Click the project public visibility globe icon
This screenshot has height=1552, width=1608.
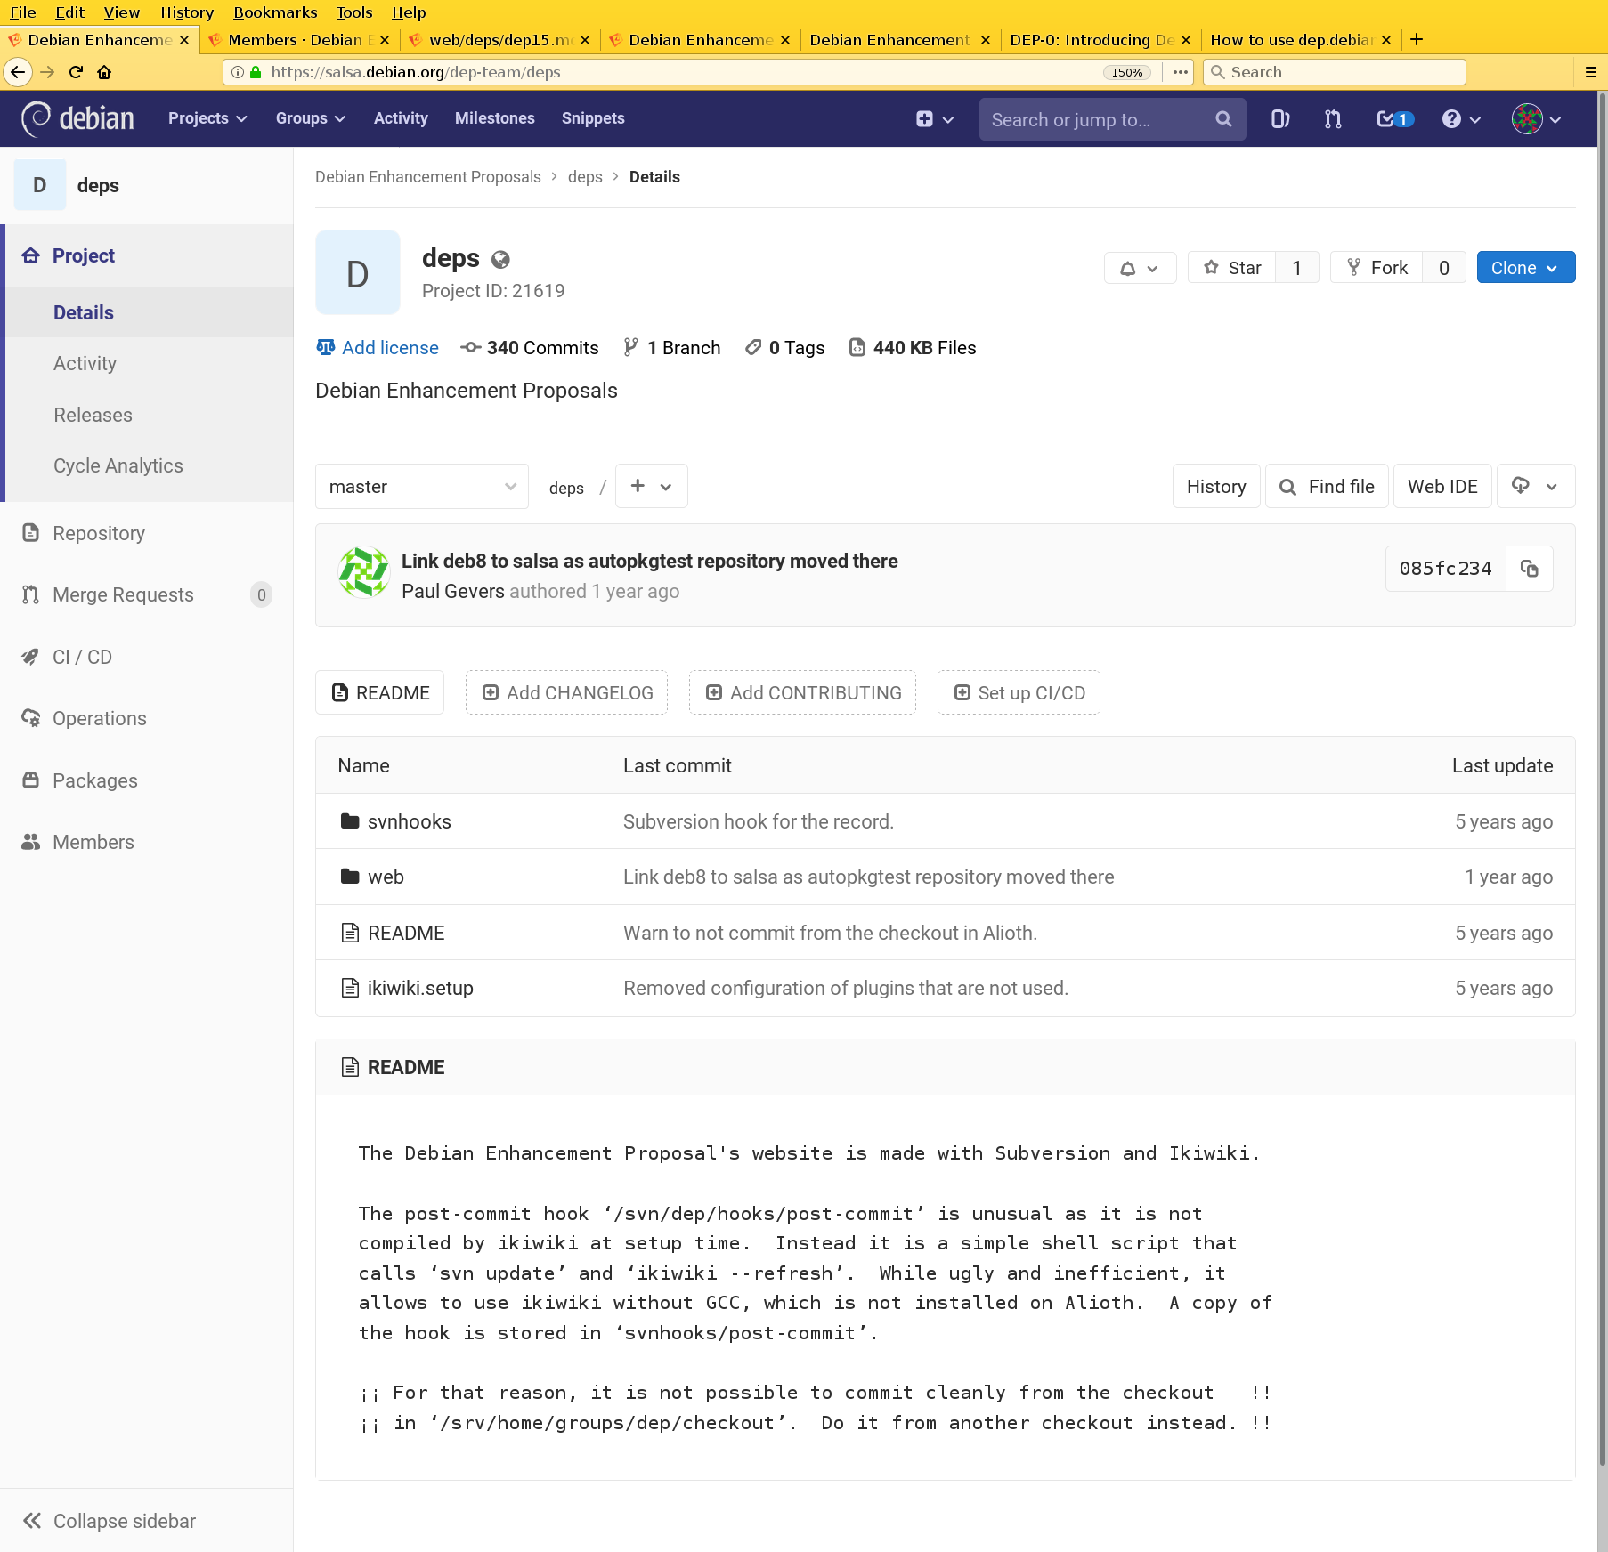(500, 260)
